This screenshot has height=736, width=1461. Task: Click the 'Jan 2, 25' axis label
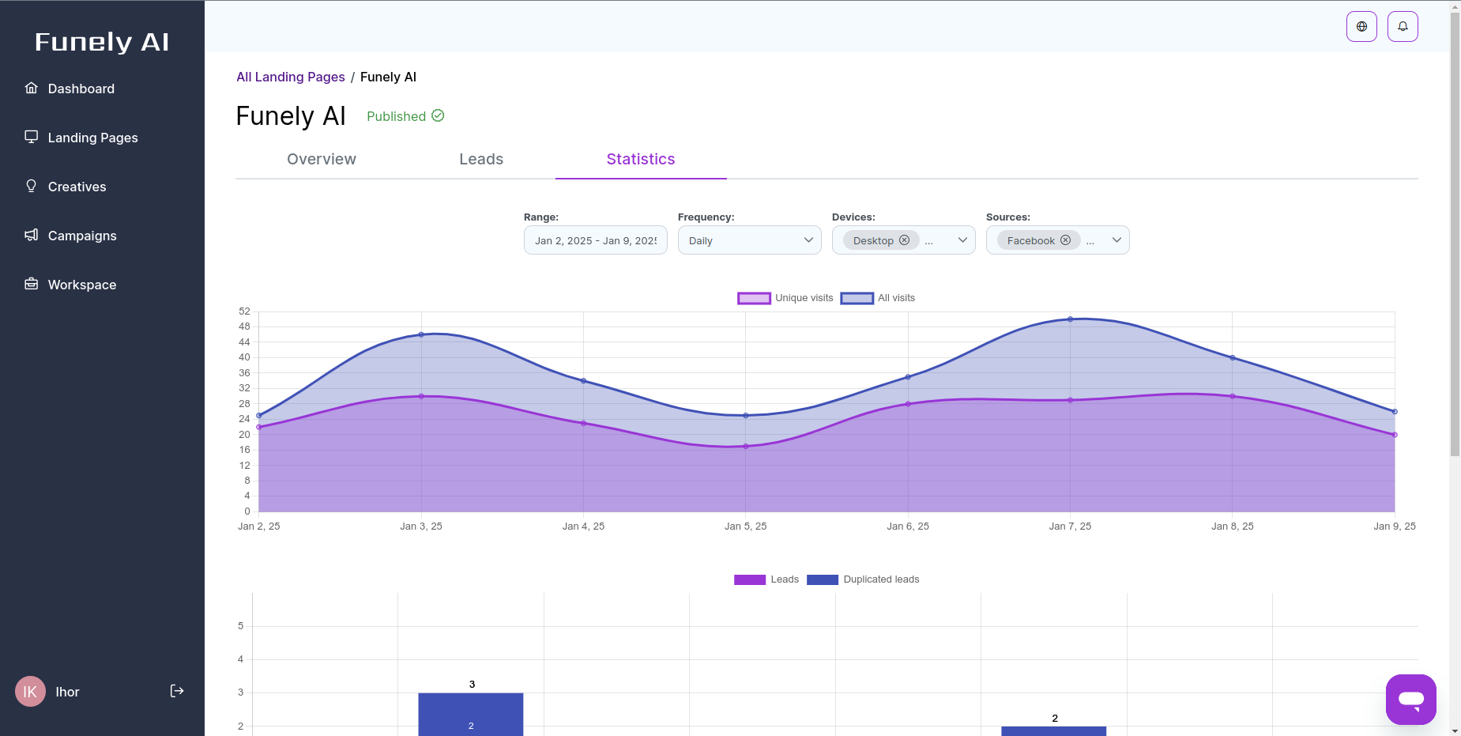pyautogui.click(x=259, y=526)
